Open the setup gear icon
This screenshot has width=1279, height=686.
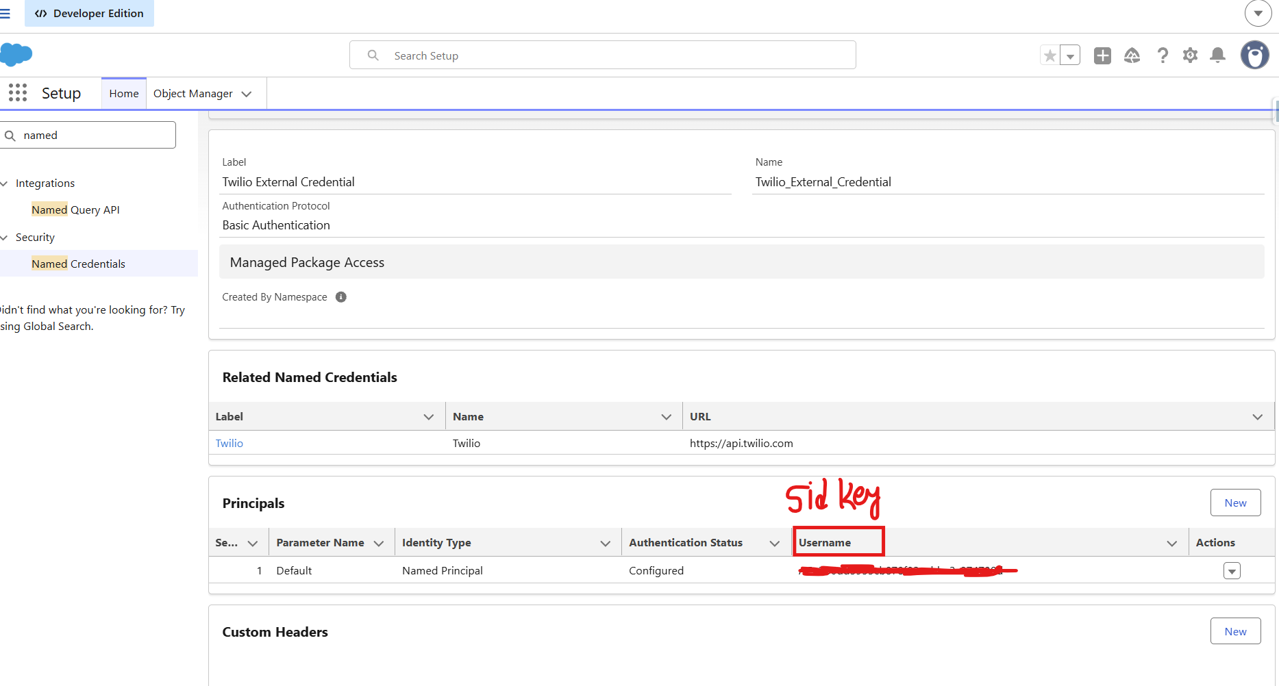click(x=1190, y=55)
